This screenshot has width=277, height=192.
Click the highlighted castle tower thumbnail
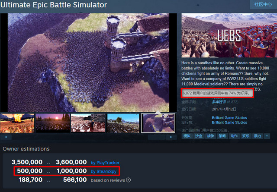click(x=159, y=123)
